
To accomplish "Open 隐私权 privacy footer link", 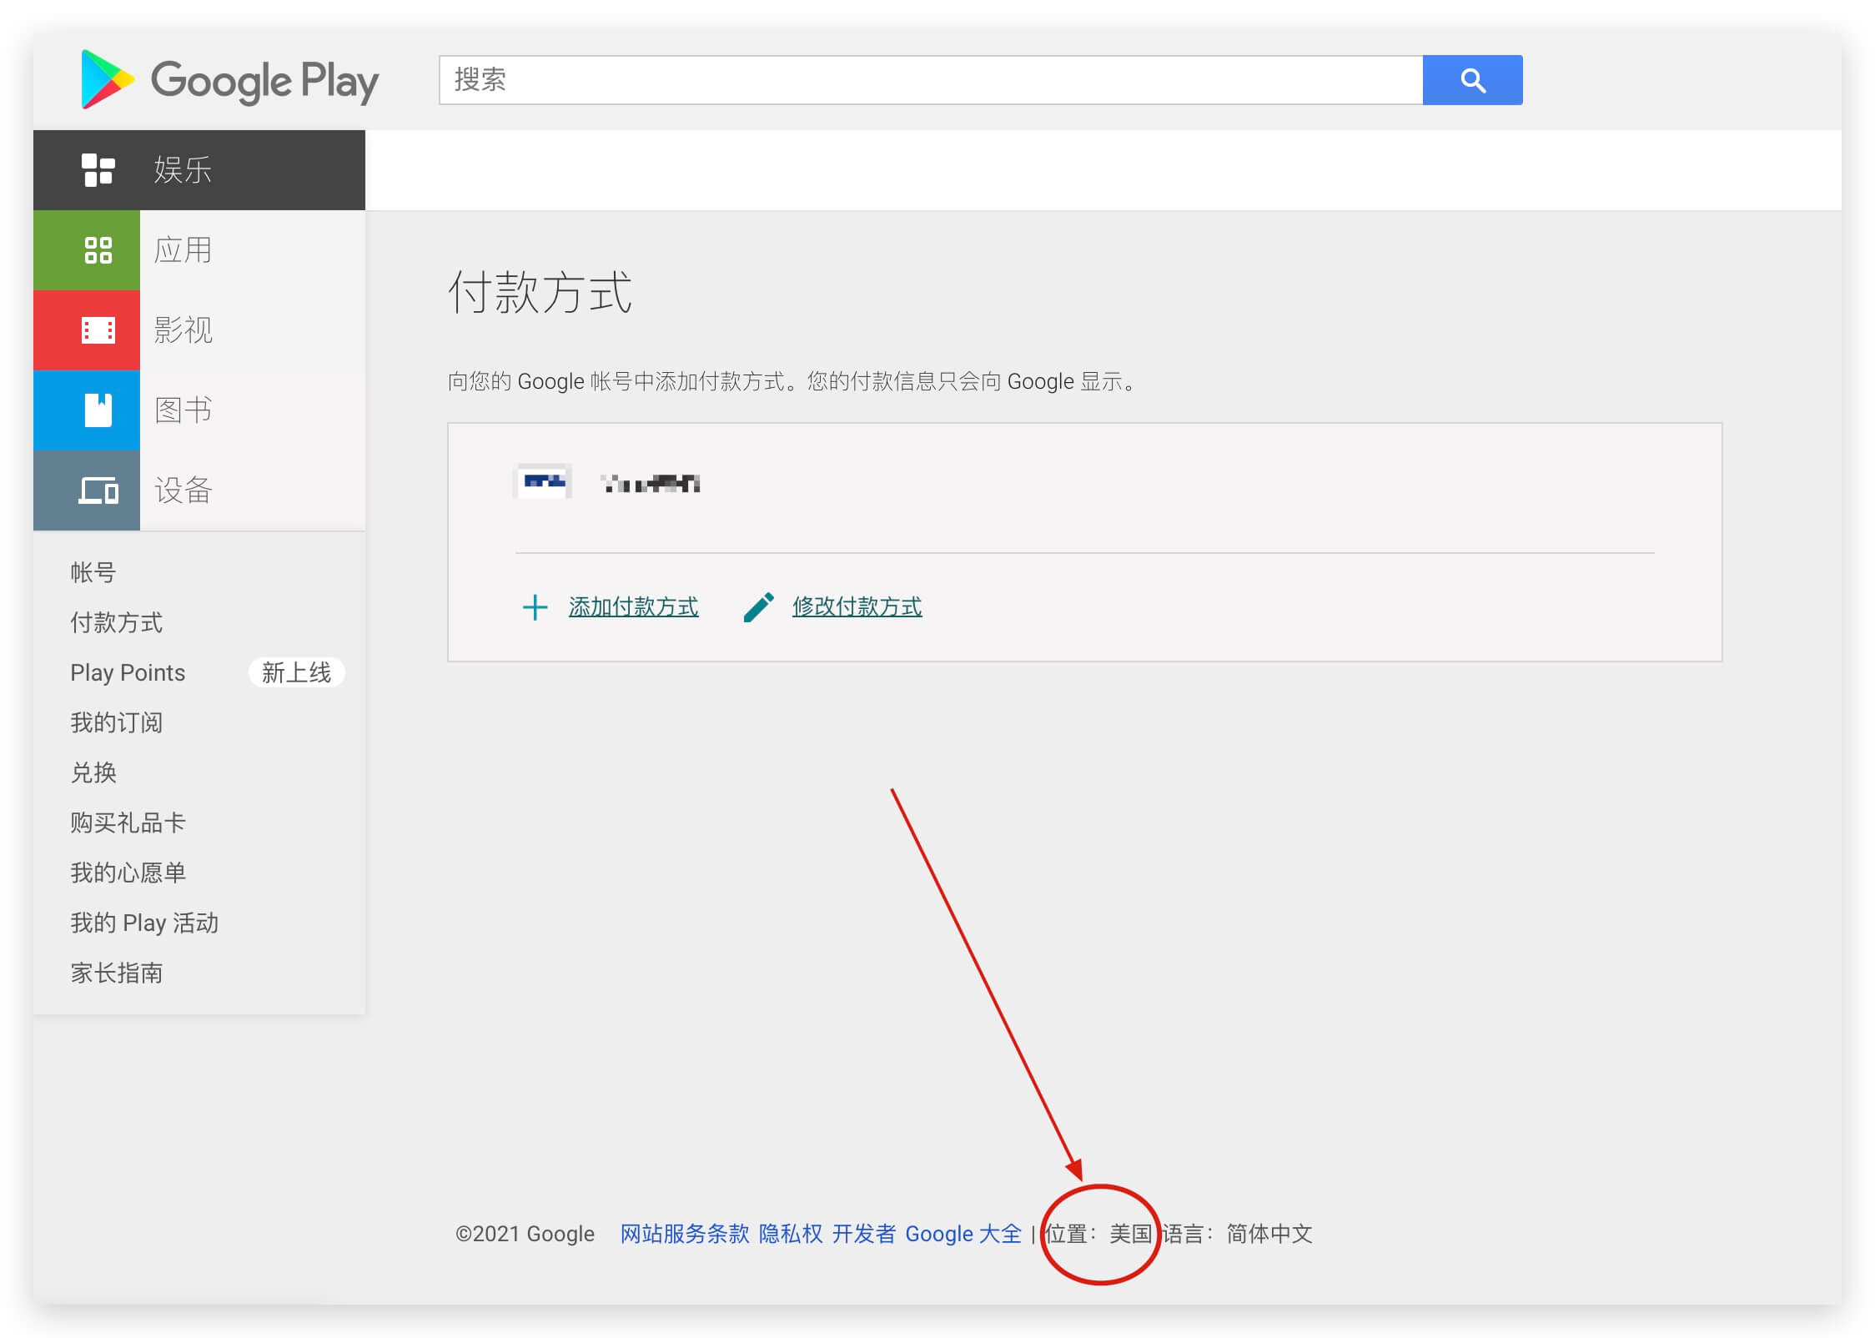I will pyautogui.click(x=790, y=1234).
